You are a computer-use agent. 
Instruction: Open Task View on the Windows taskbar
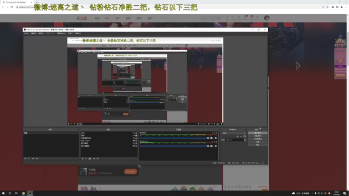(x=16, y=193)
